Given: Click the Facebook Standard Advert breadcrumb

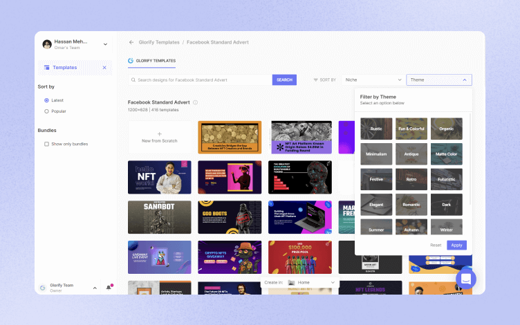Looking at the screenshot, I should [218, 42].
